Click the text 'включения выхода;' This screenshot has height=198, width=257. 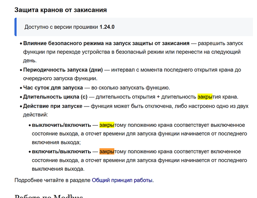click(56, 143)
